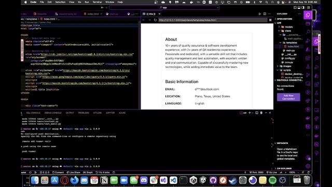
Task: Go forward in the preview browser
Action: tap(149, 20)
